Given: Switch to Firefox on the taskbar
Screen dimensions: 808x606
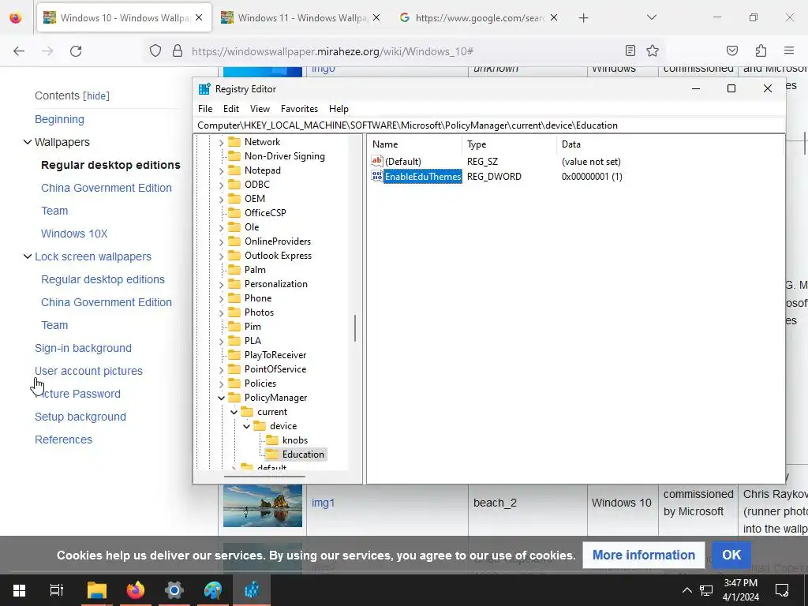Looking at the screenshot, I should 136,590.
